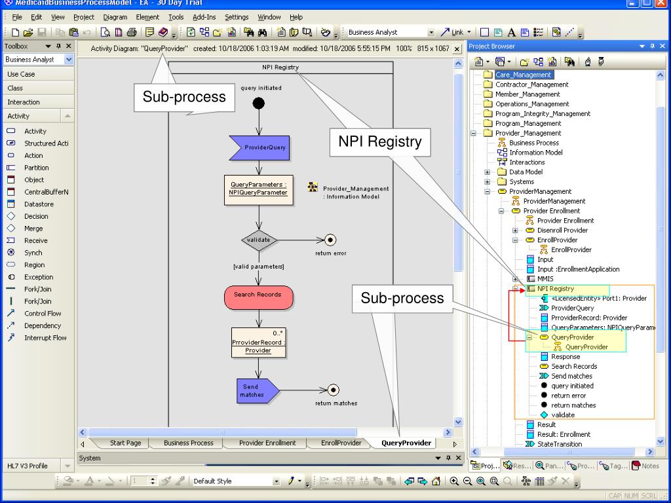Open Print Preview from the toolbar
Screen dimensions: 671x503
105,32
